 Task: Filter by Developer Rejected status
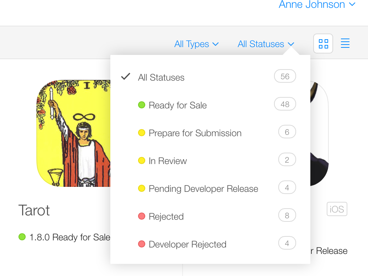coord(188,244)
